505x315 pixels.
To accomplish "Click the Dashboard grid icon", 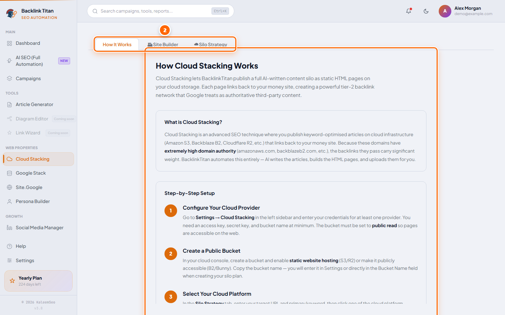I will (x=9, y=43).
